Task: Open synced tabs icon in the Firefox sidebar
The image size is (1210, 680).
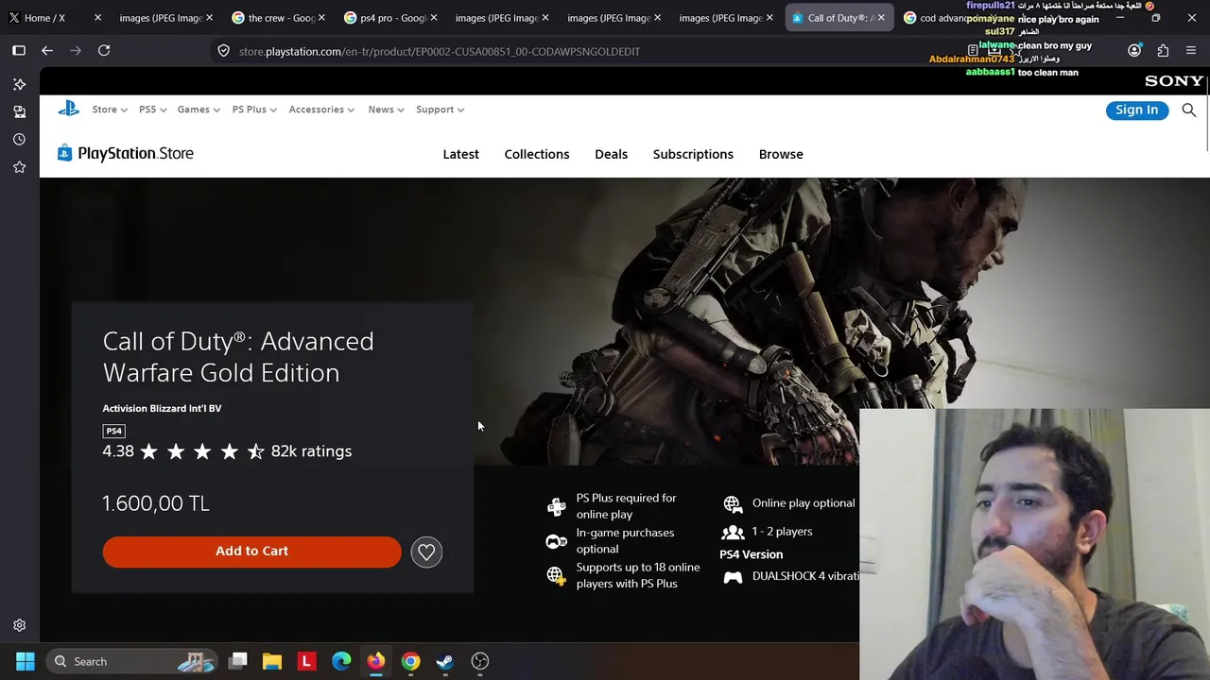Action: tap(19, 111)
